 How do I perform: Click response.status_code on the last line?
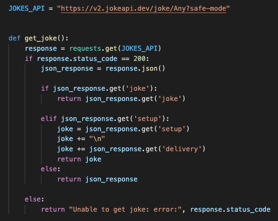[x=230, y=209]
